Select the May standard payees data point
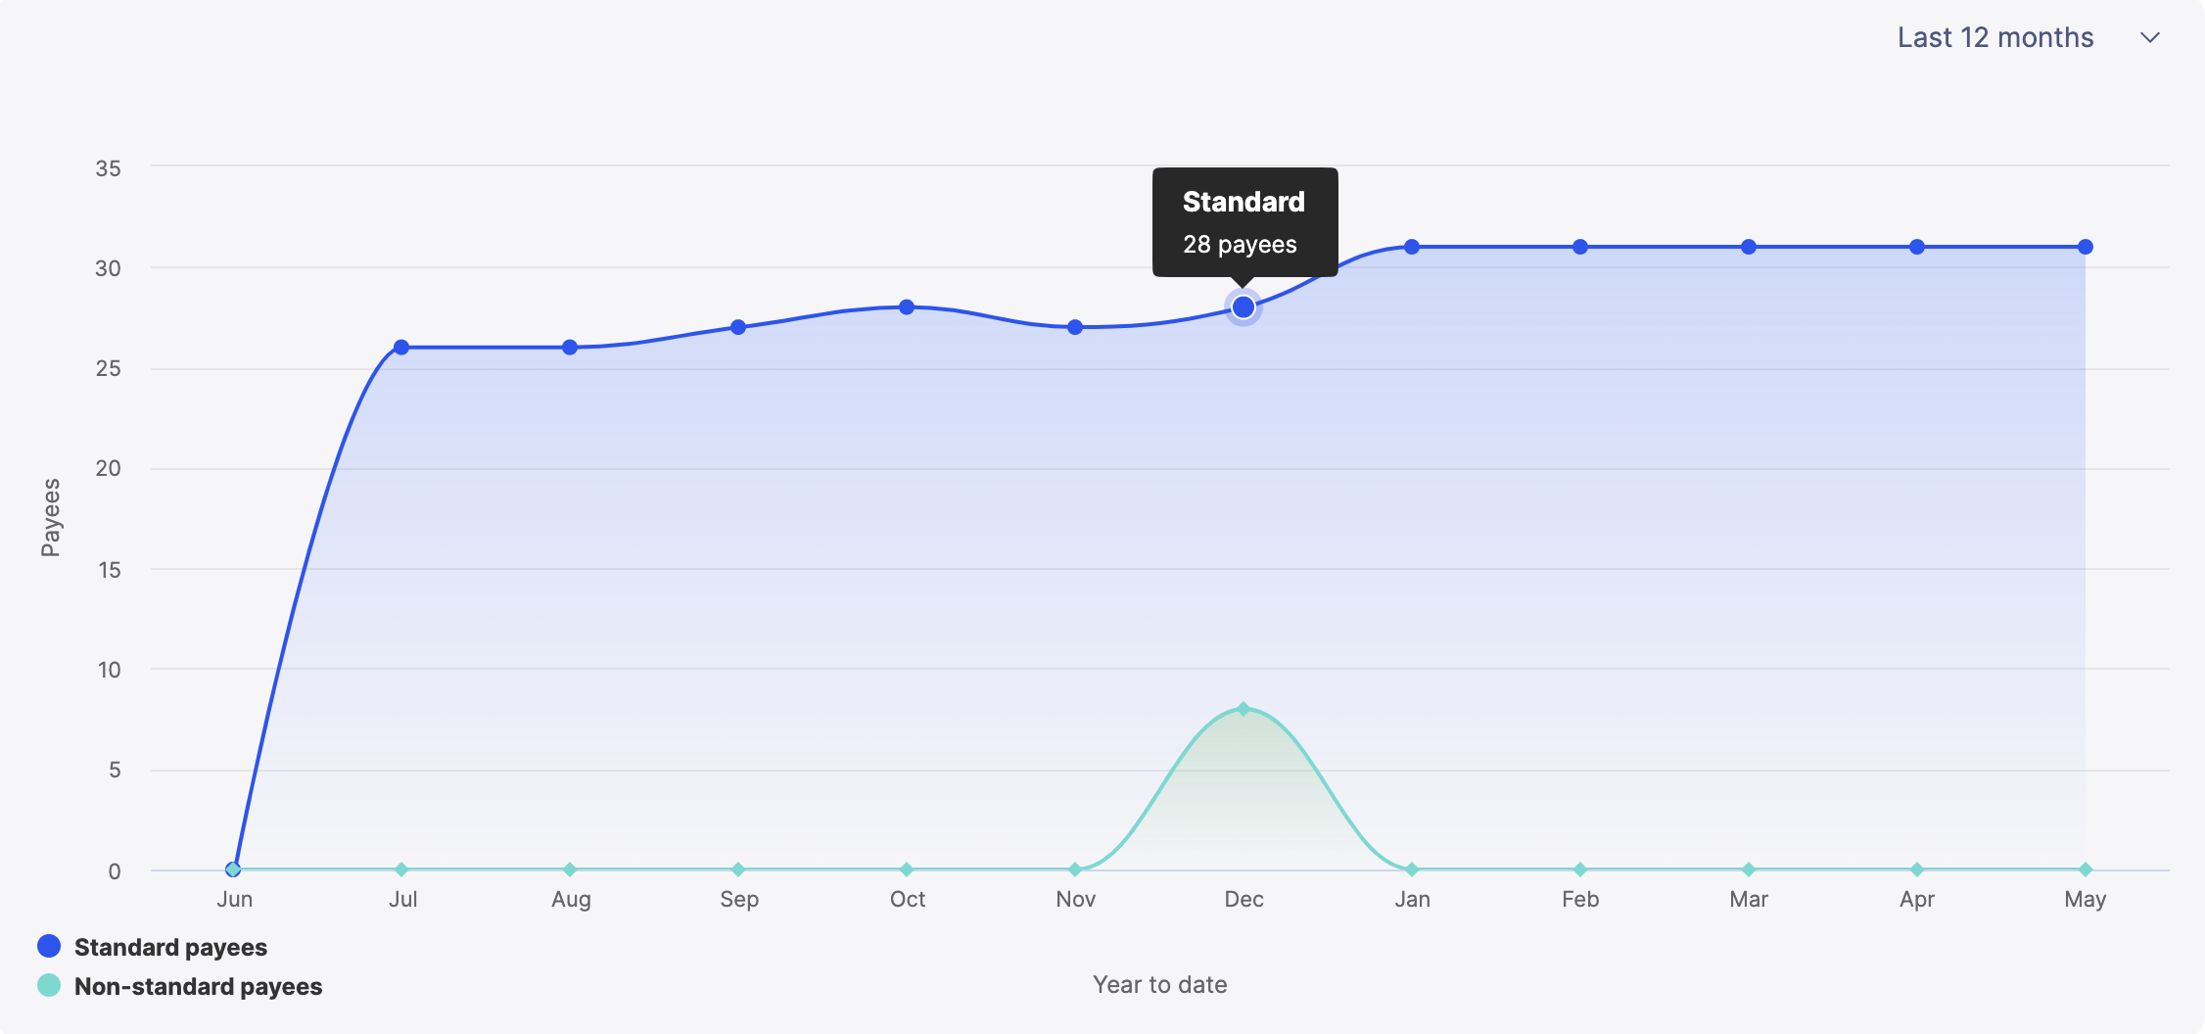 pyautogui.click(x=2086, y=247)
